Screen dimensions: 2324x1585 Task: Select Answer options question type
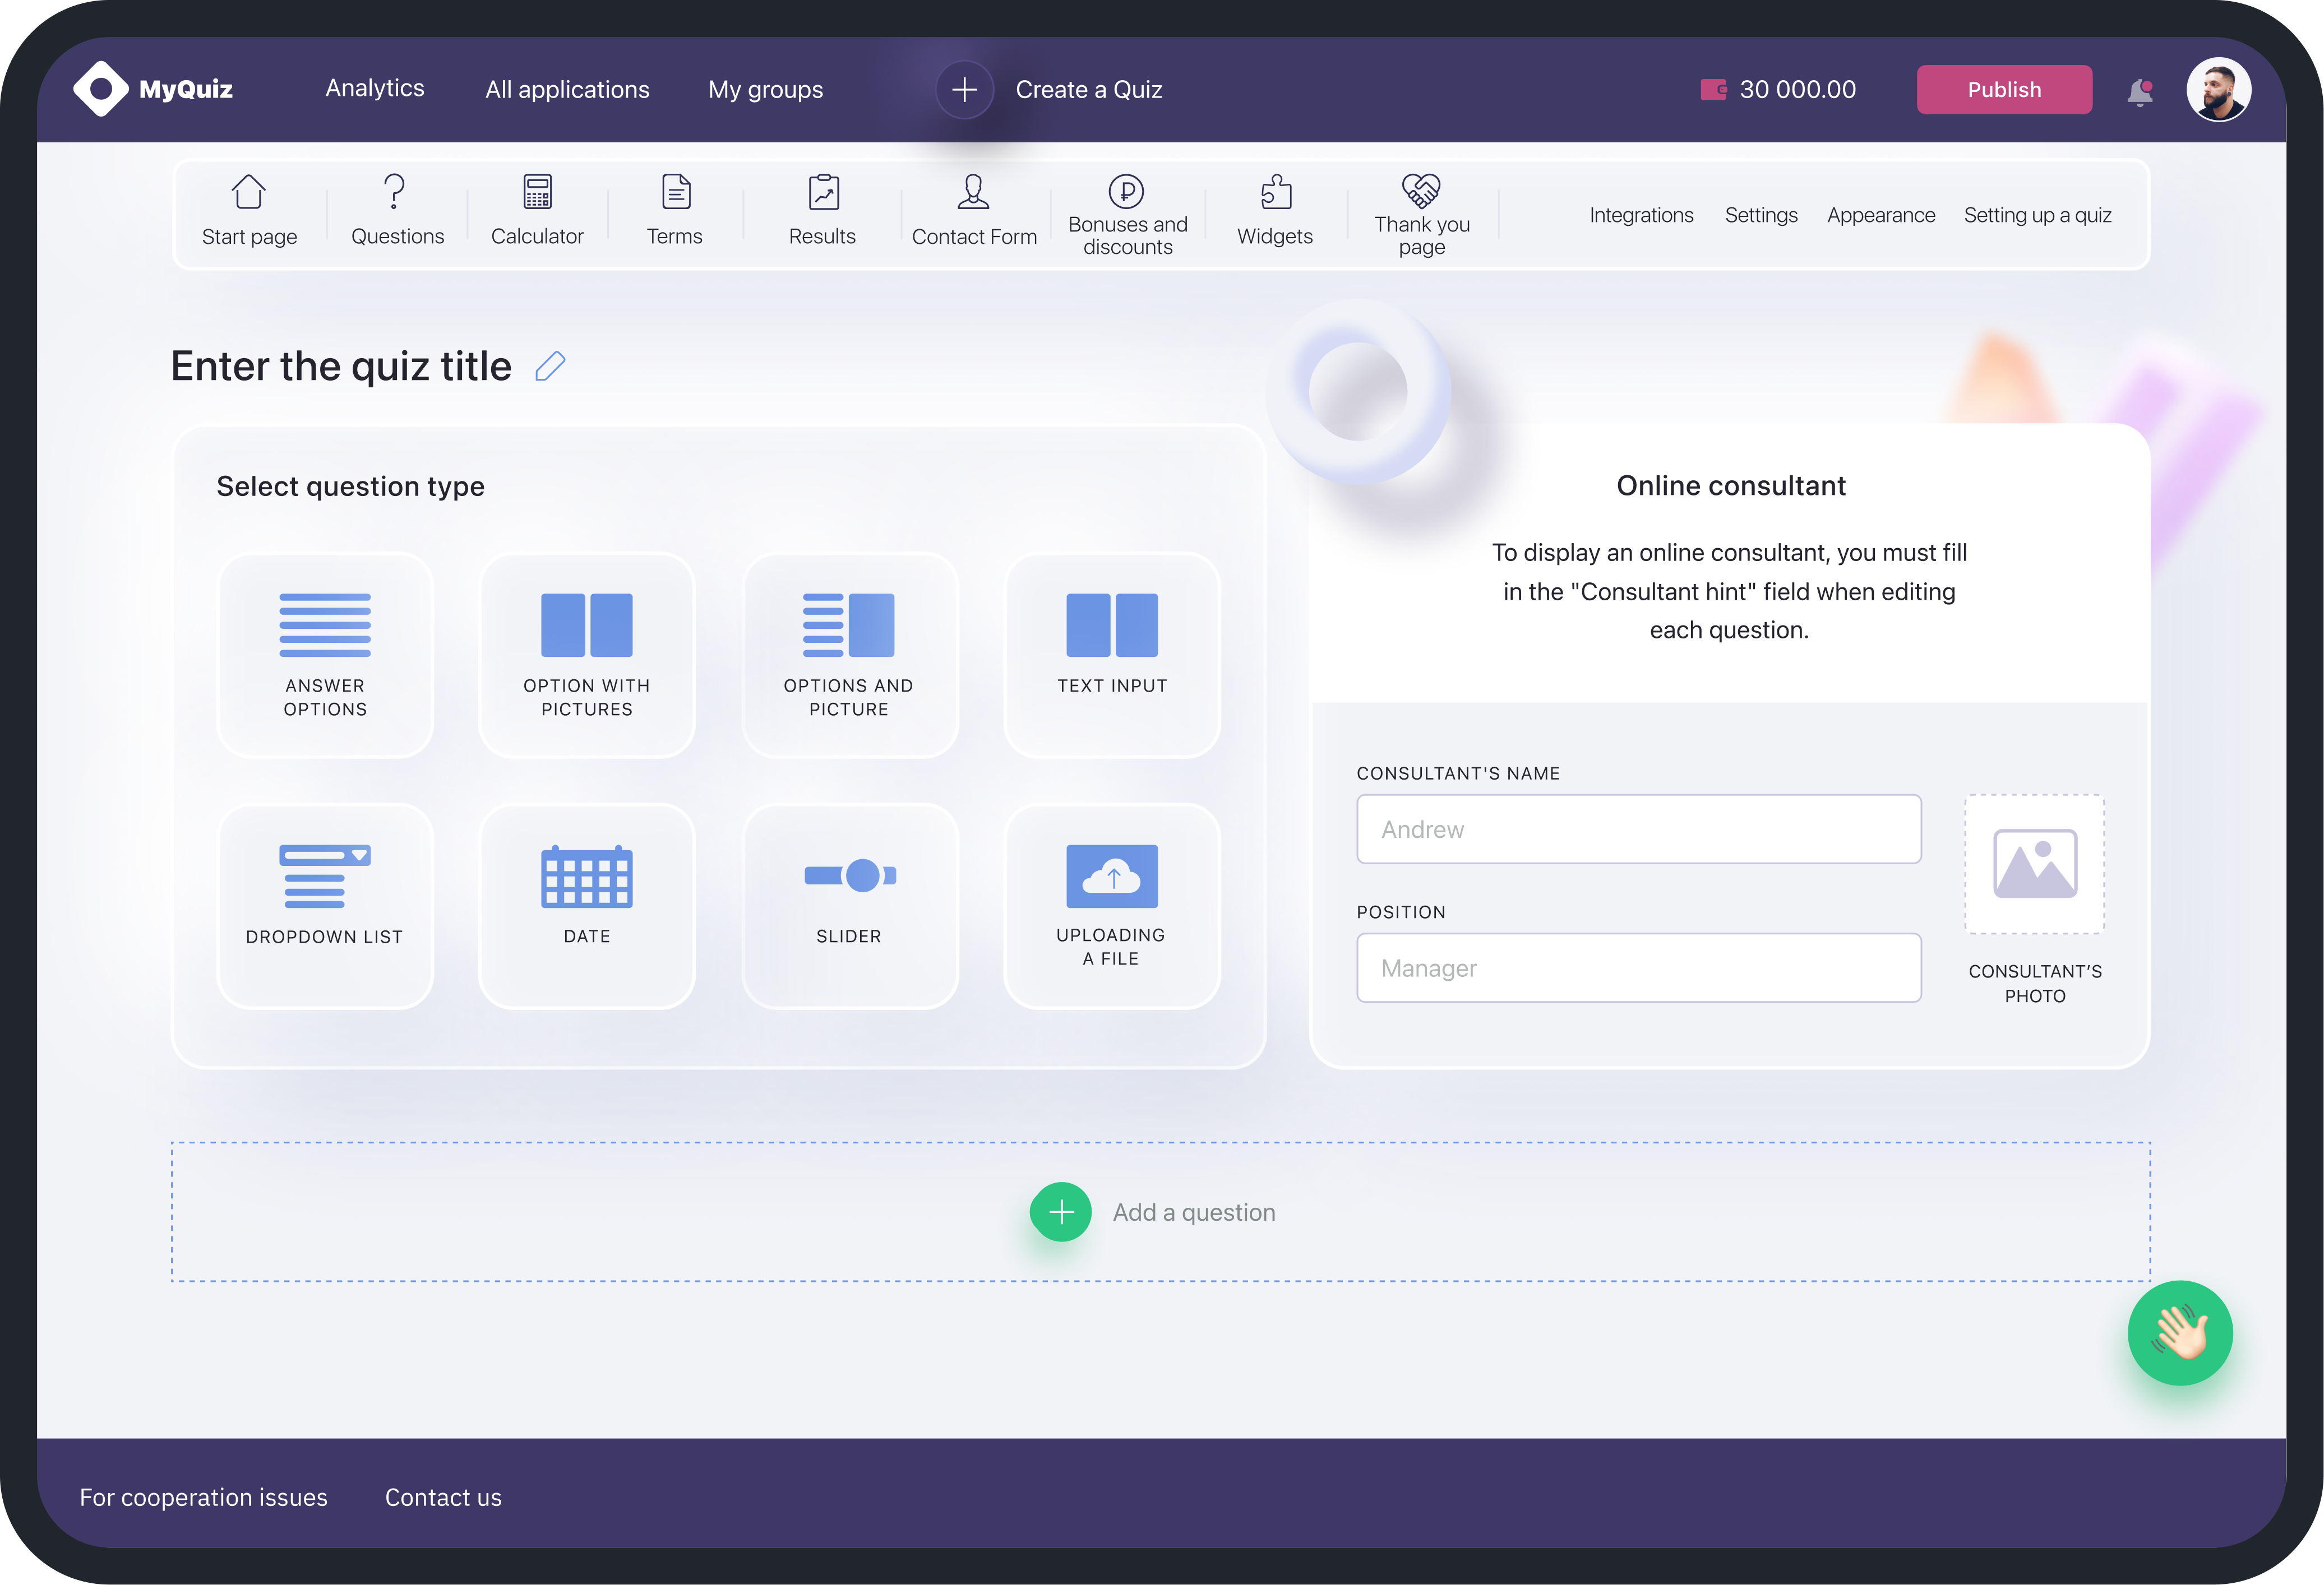click(x=325, y=655)
